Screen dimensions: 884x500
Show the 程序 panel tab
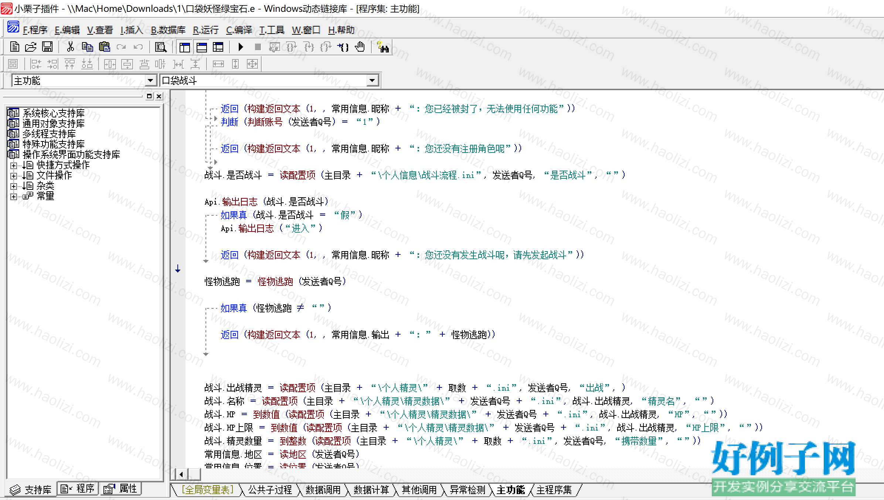(78, 489)
